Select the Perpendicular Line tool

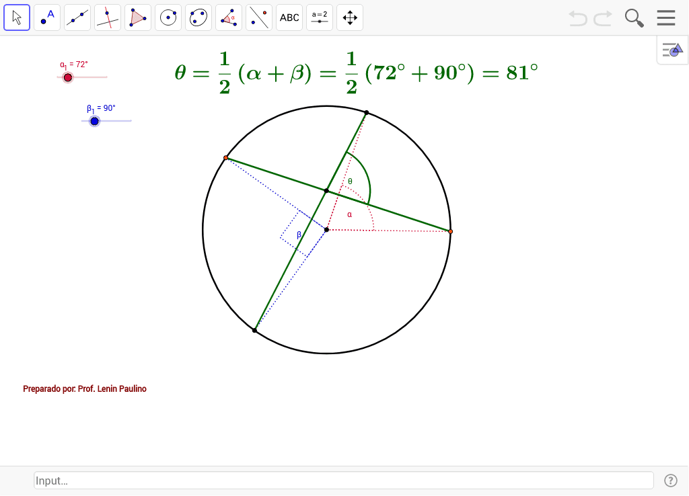pos(108,17)
